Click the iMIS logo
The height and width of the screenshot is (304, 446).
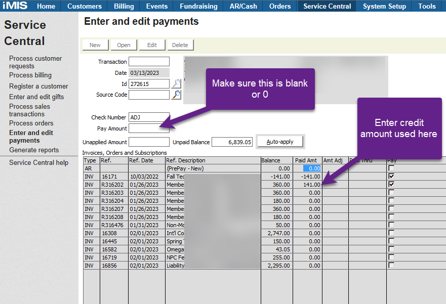15,6
